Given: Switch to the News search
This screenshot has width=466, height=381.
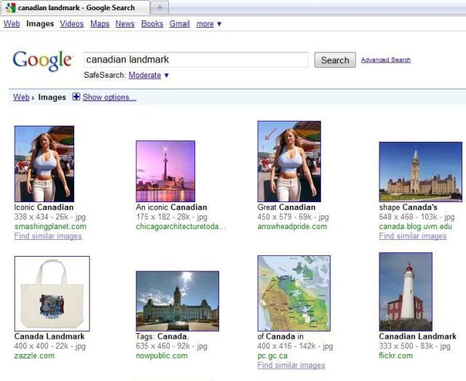Looking at the screenshot, I should 125,24.
